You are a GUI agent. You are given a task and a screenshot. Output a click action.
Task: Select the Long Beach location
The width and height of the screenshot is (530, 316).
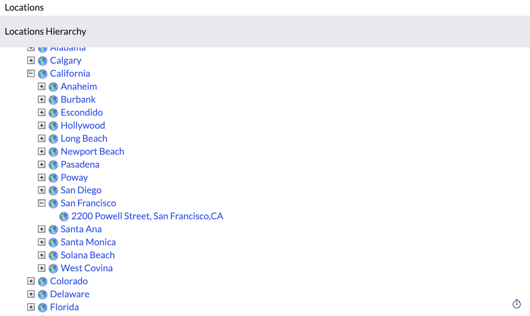(84, 139)
